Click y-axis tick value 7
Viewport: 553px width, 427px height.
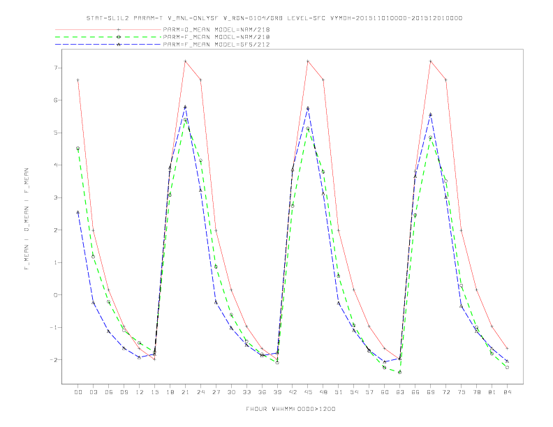(x=56, y=68)
